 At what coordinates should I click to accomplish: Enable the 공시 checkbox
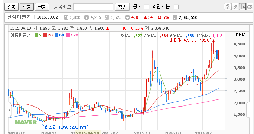coord(147,7)
